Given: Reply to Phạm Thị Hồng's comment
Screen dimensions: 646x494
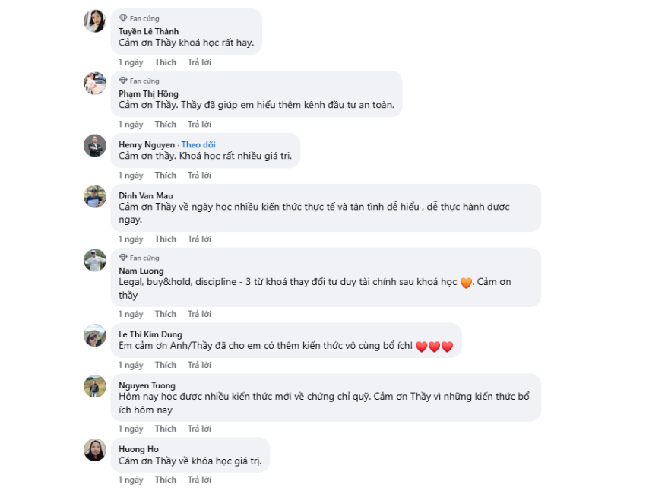Looking at the screenshot, I should [199, 124].
